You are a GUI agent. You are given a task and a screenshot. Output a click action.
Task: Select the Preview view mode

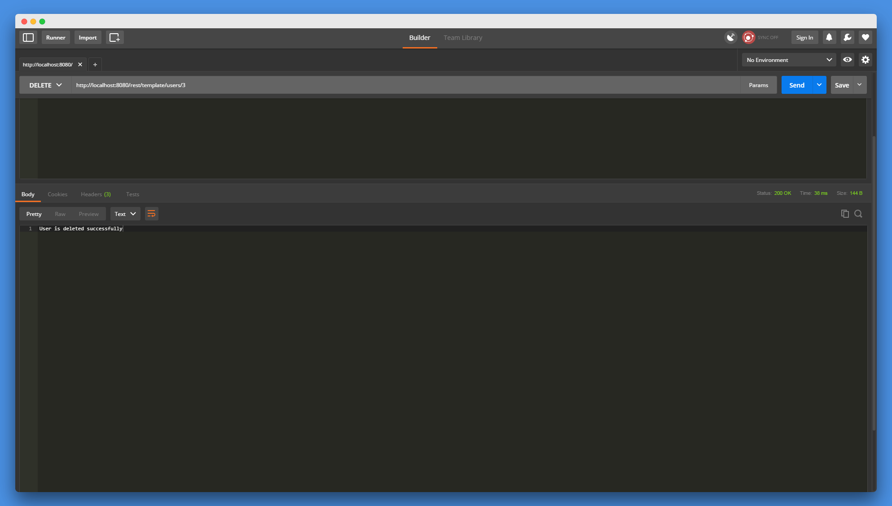[x=89, y=214]
